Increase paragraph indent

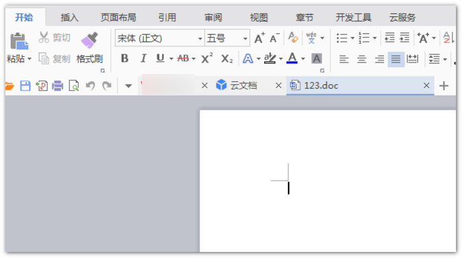(405, 38)
